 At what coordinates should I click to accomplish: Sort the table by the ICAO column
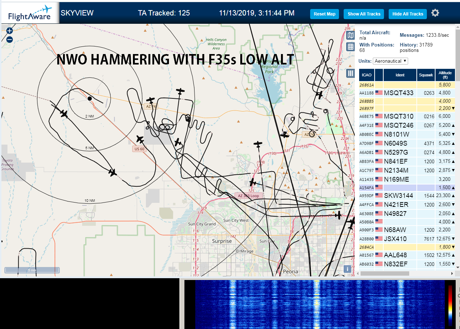[x=367, y=75]
